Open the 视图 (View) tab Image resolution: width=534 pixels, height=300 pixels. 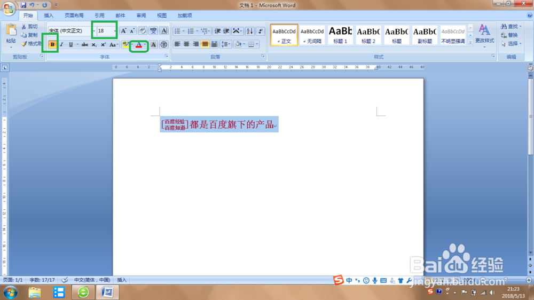point(162,15)
